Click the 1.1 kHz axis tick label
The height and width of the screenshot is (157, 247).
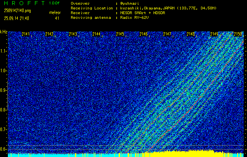[x=3, y=51]
